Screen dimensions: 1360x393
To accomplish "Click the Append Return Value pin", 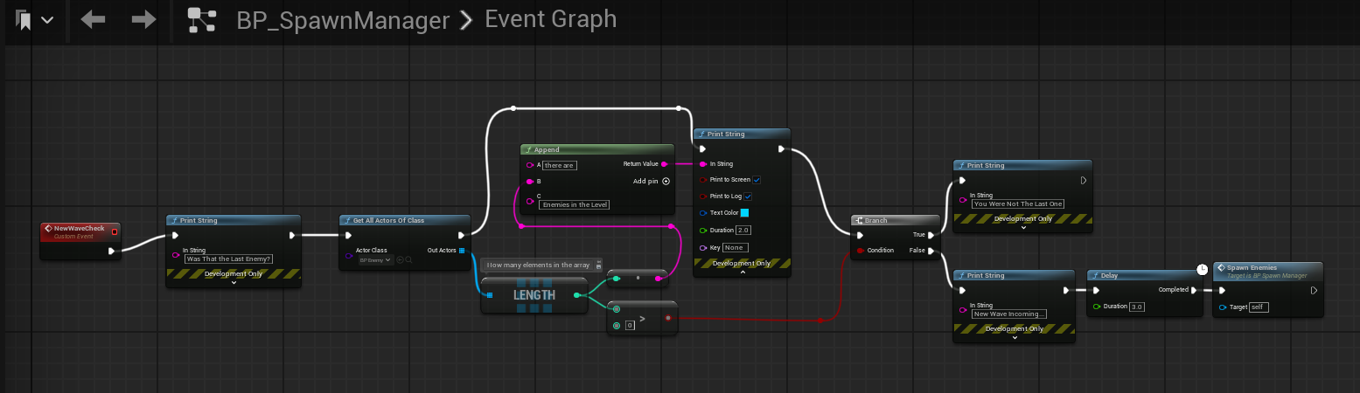I will [x=665, y=163].
